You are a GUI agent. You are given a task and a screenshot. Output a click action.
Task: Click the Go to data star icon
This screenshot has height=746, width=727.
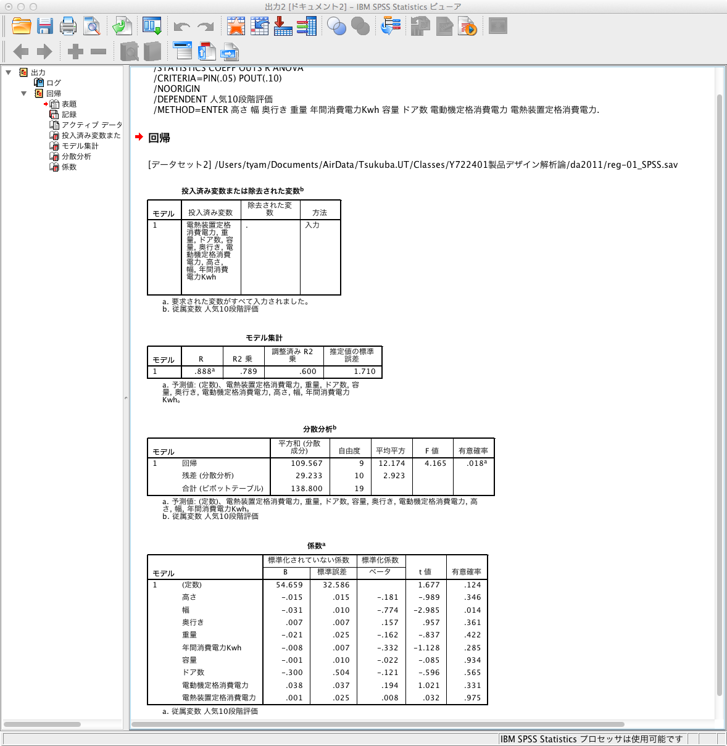click(x=236, y=26)
